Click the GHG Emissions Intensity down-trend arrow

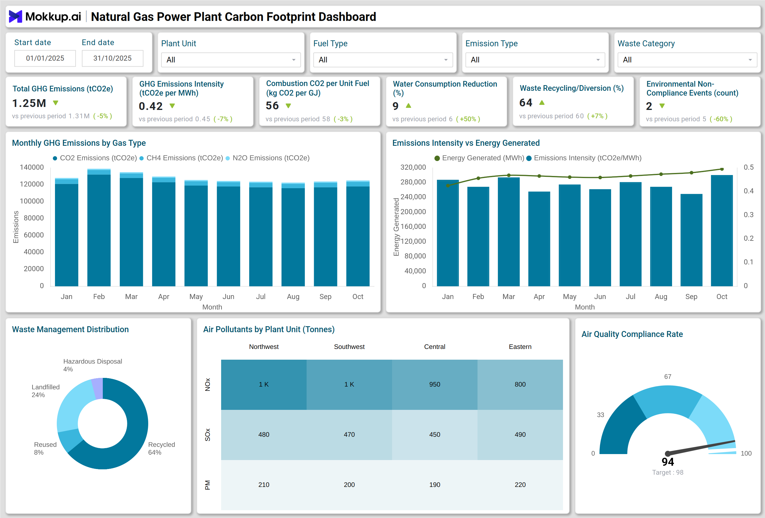172,106
